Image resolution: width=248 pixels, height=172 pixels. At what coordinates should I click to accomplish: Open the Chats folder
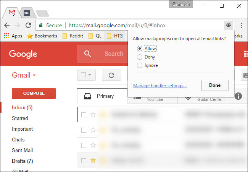pos(18,140)
